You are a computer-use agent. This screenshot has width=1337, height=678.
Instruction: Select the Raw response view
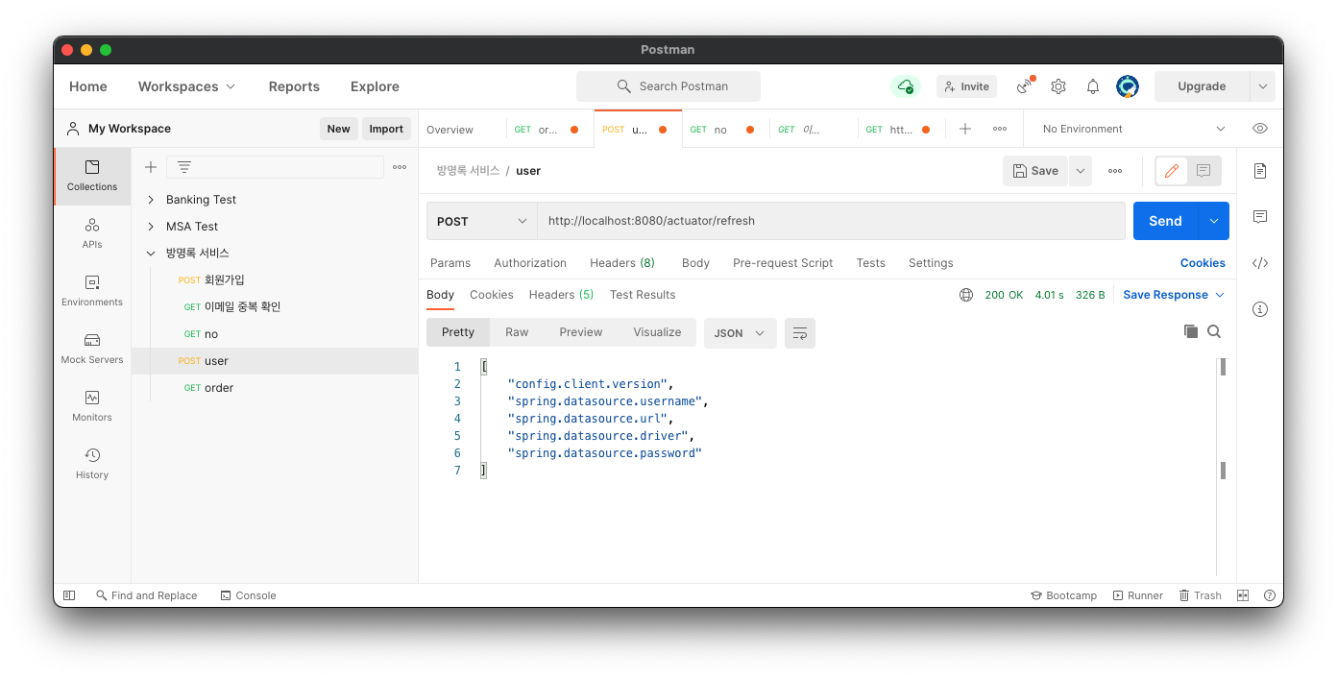click(517, 332)
